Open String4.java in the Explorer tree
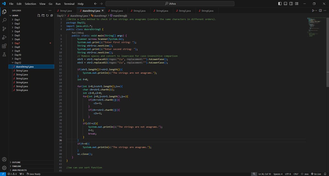This screenshot has width=329, height=176. click(x=22, y=82)
